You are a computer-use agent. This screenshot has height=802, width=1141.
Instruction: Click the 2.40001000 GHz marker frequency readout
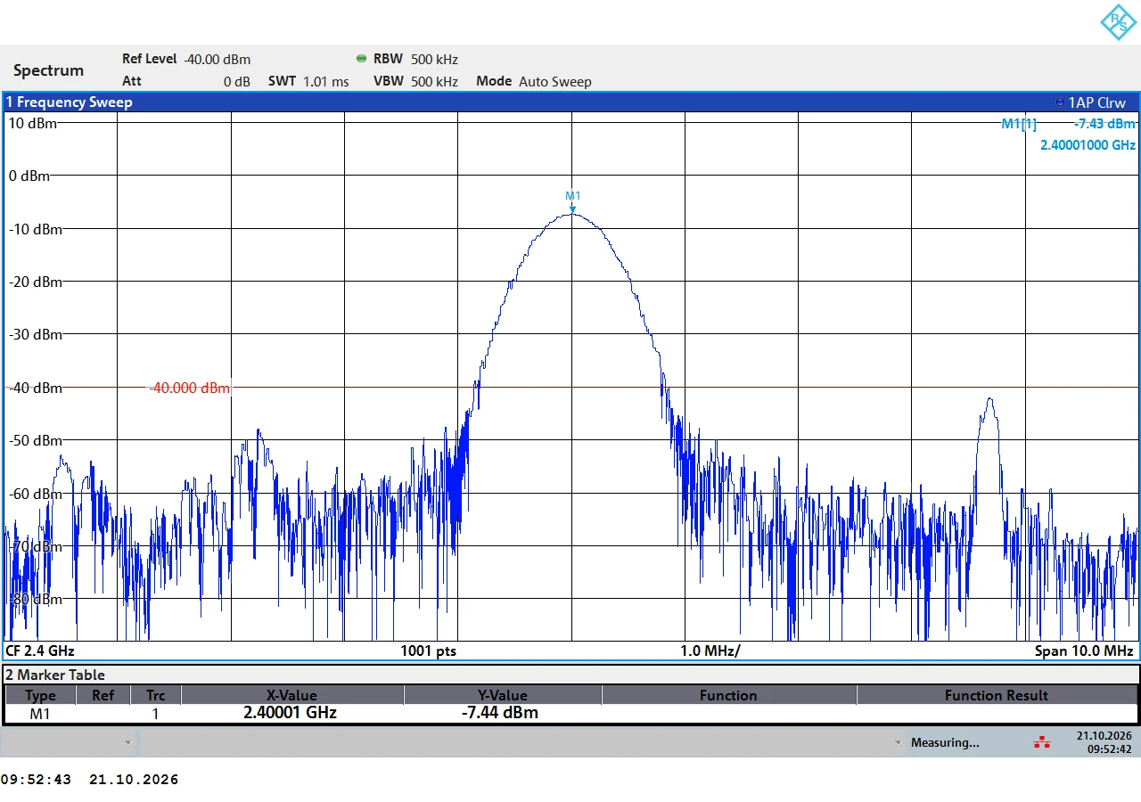[x=1088, y=144]
